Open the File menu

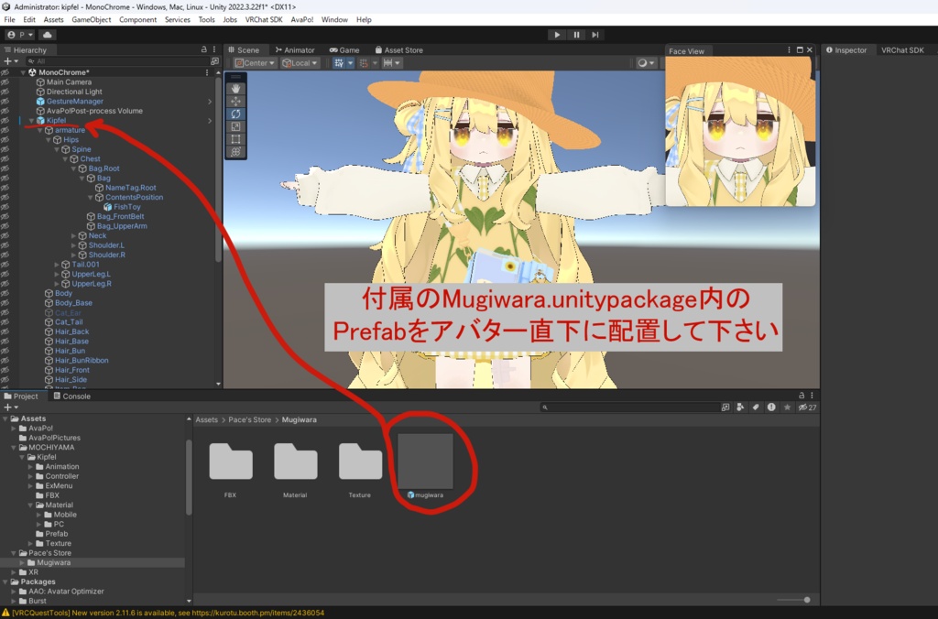point(9,20)
